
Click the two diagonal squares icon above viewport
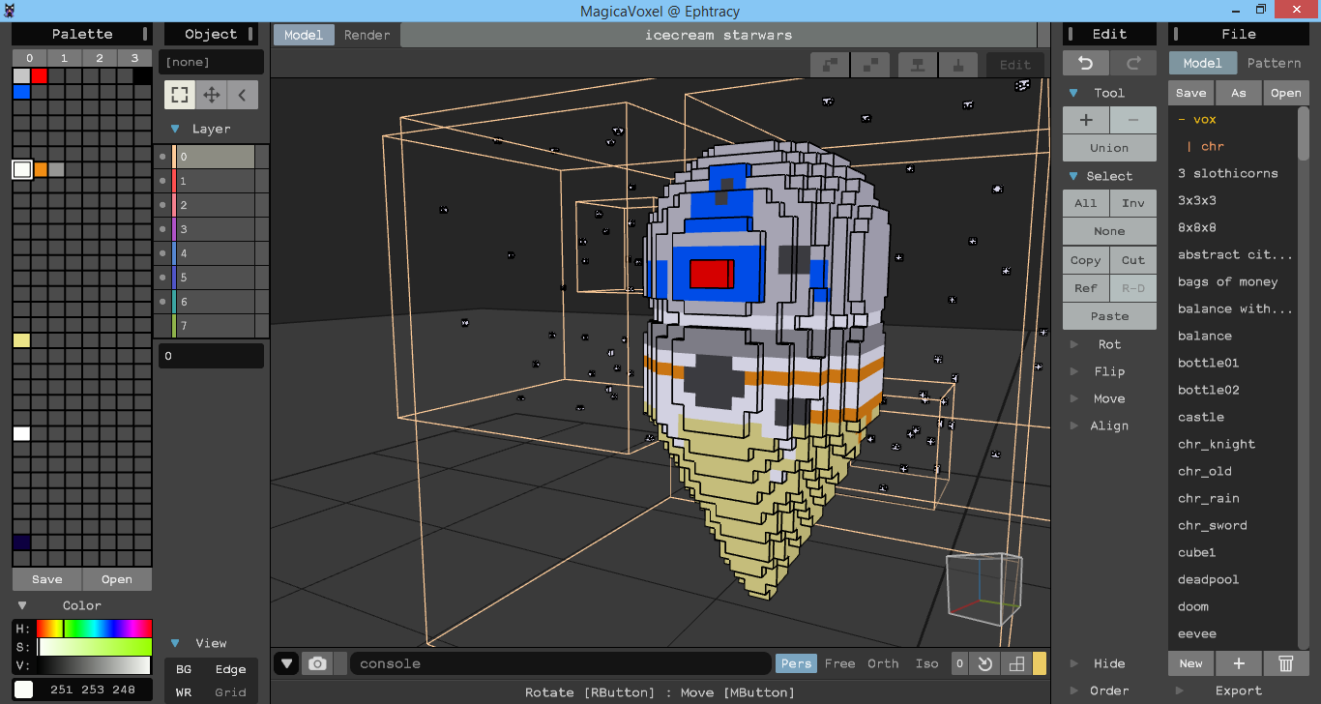[x=870, y=65]
